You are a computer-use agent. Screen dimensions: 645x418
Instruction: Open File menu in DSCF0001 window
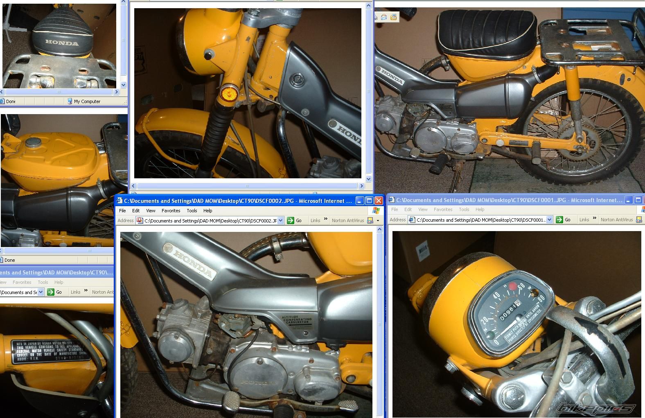(395, 209)
